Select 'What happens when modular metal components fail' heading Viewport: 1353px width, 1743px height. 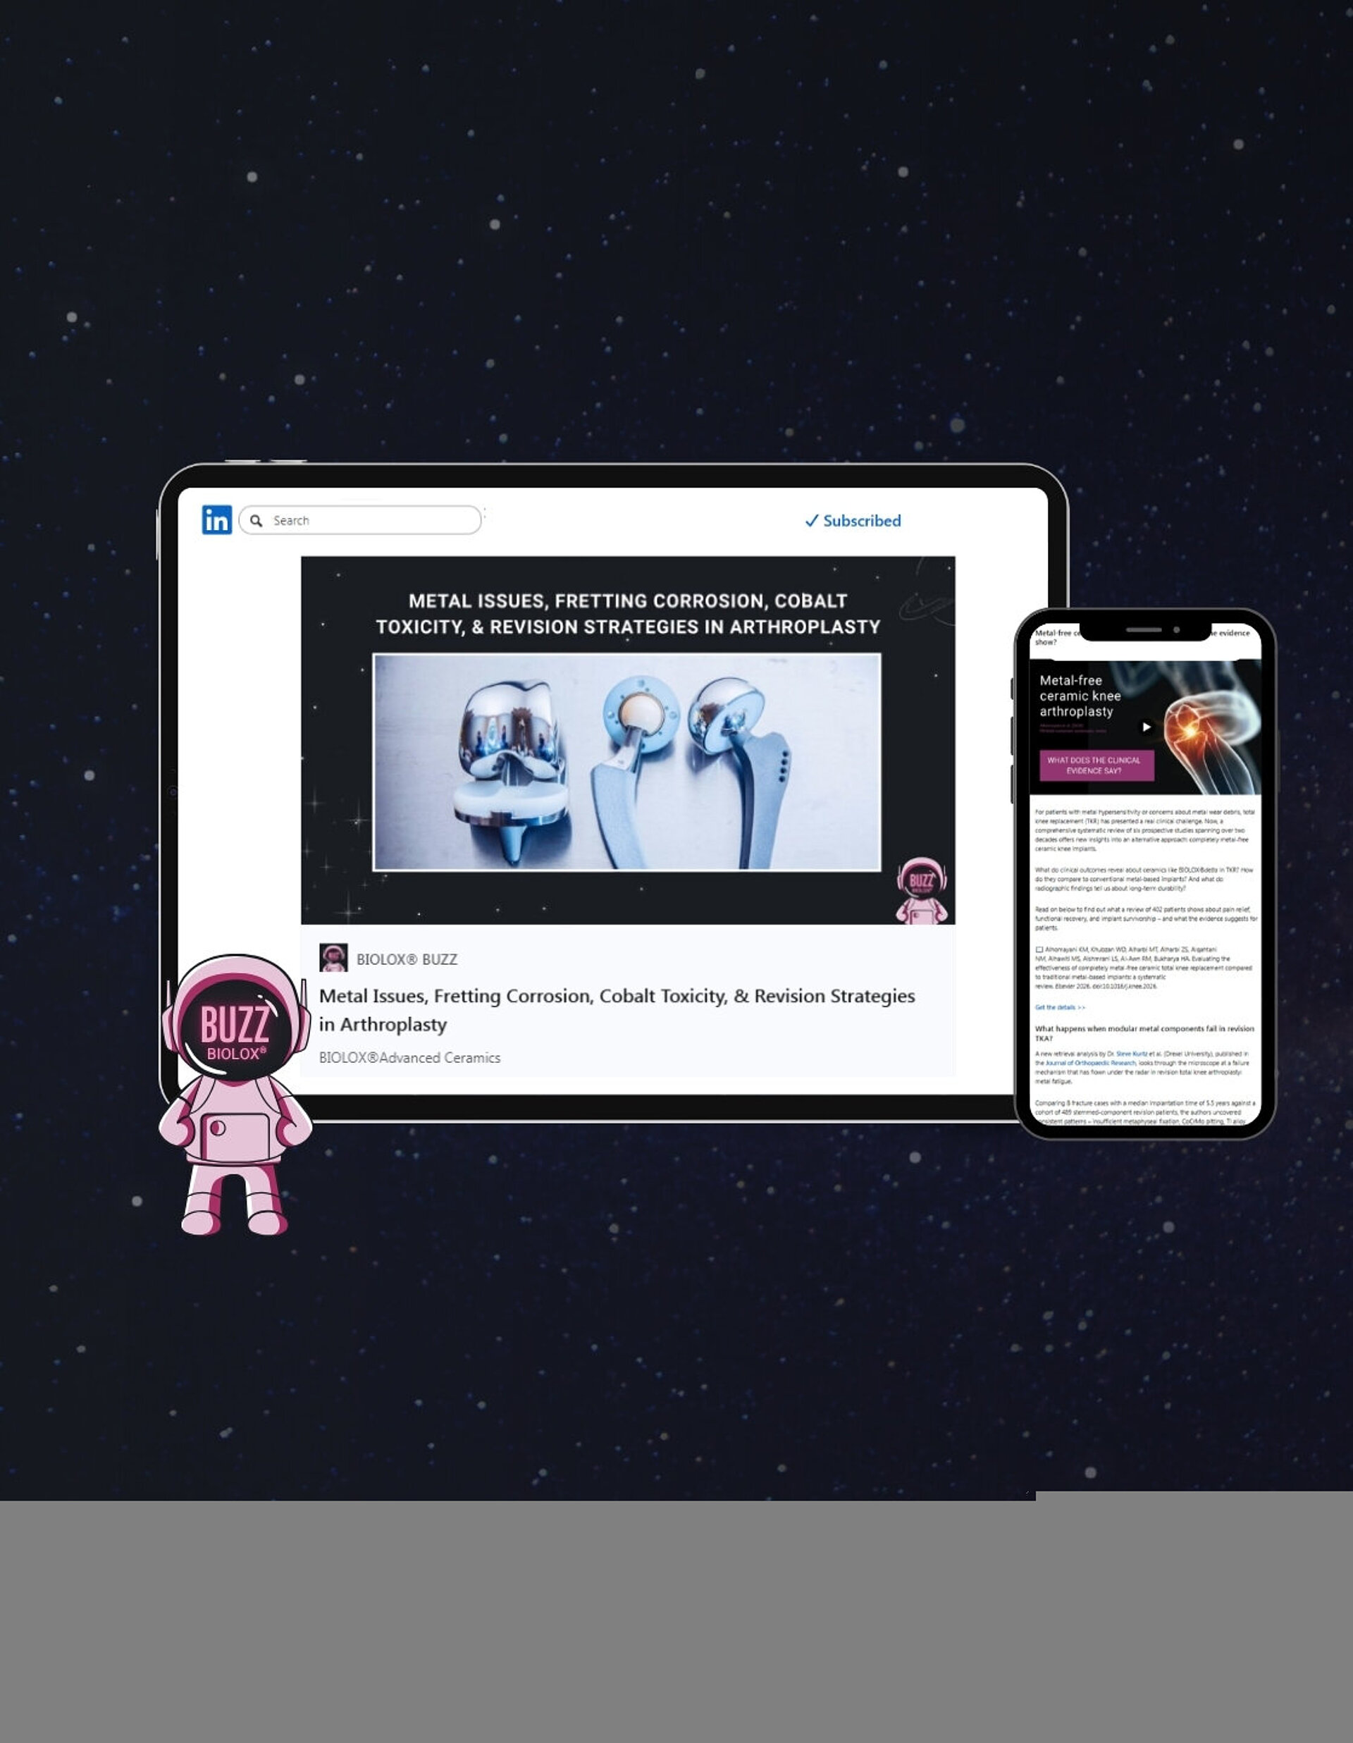pos(1144,1033)
